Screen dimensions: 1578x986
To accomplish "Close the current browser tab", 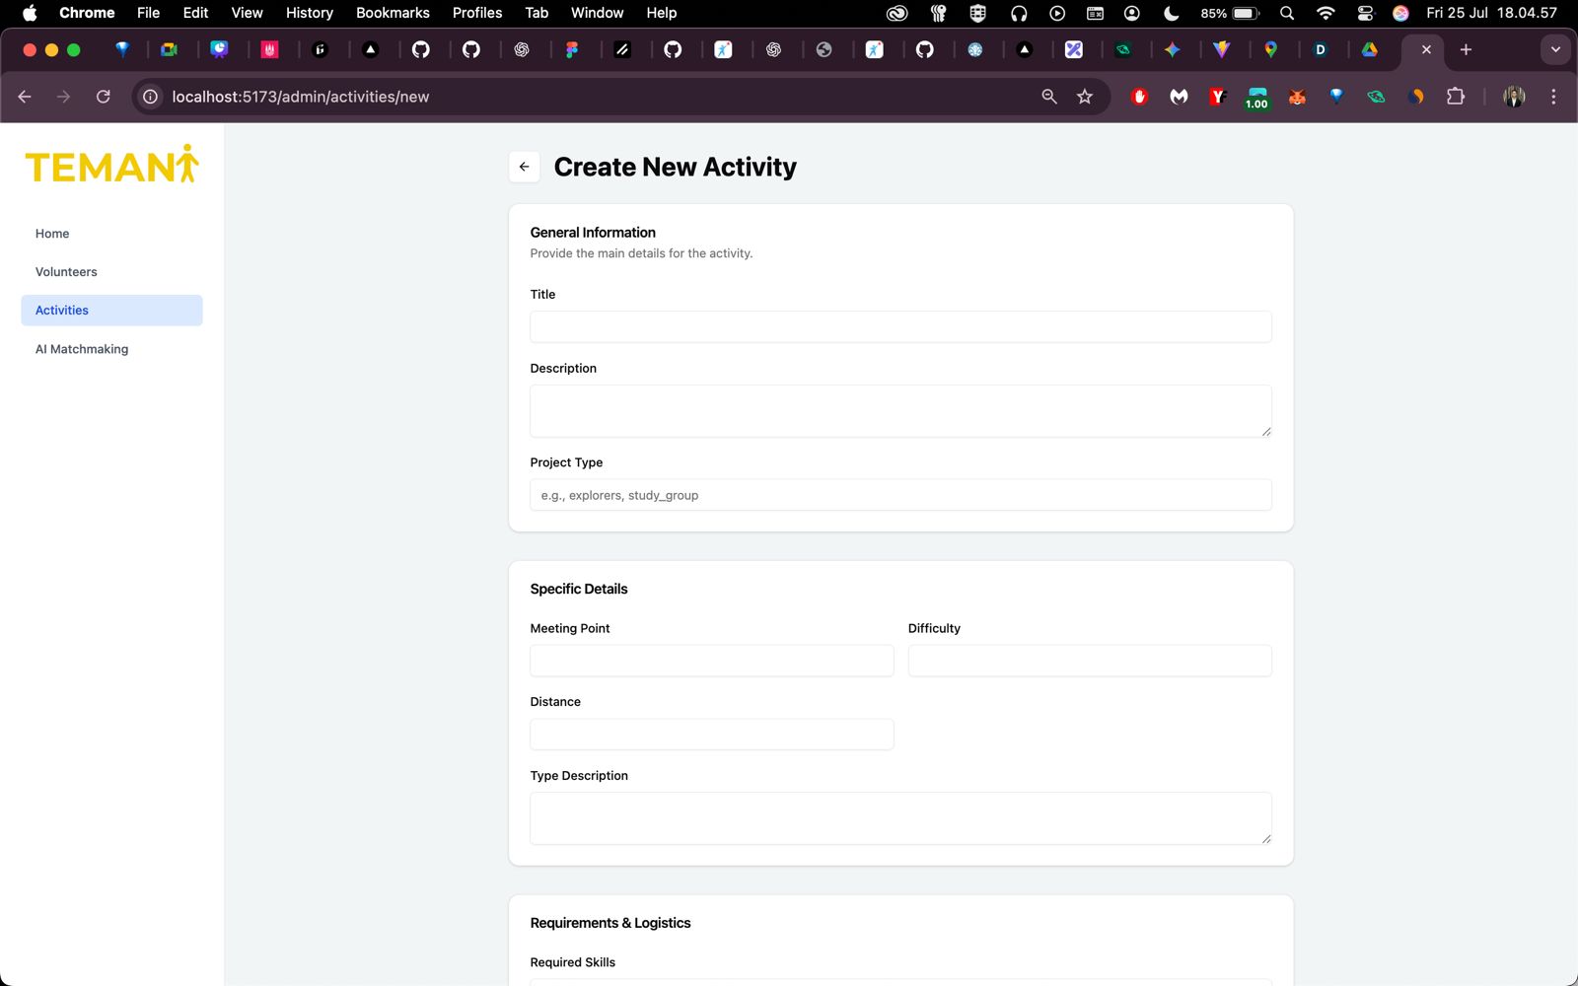I will pos(1426,49).
